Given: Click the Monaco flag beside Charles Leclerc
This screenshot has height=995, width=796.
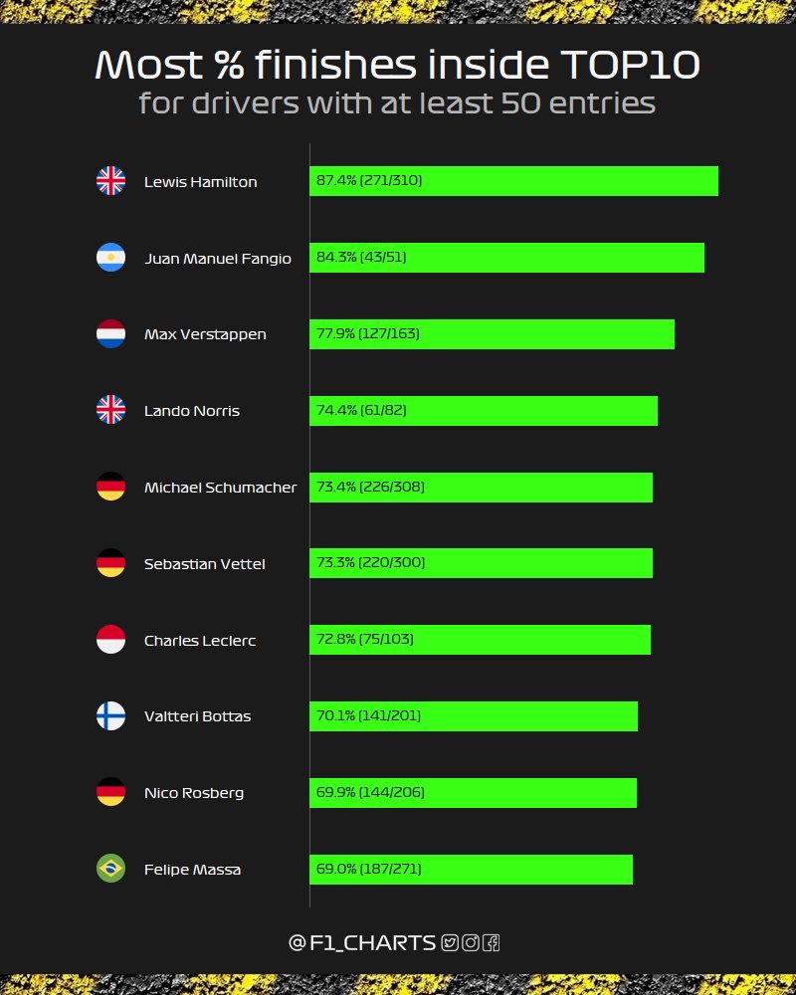Looking at the screenshot, I should coord(110,640).
